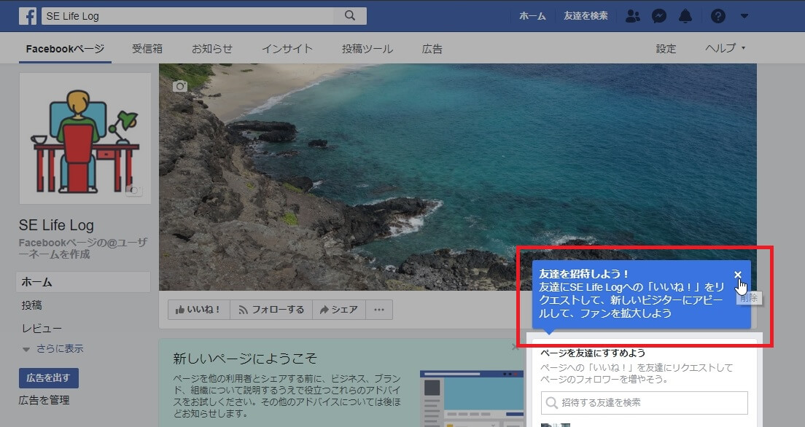Switch to the インサイト tab
The width and height of the screenshot is (805, 427).
[287, 49]
